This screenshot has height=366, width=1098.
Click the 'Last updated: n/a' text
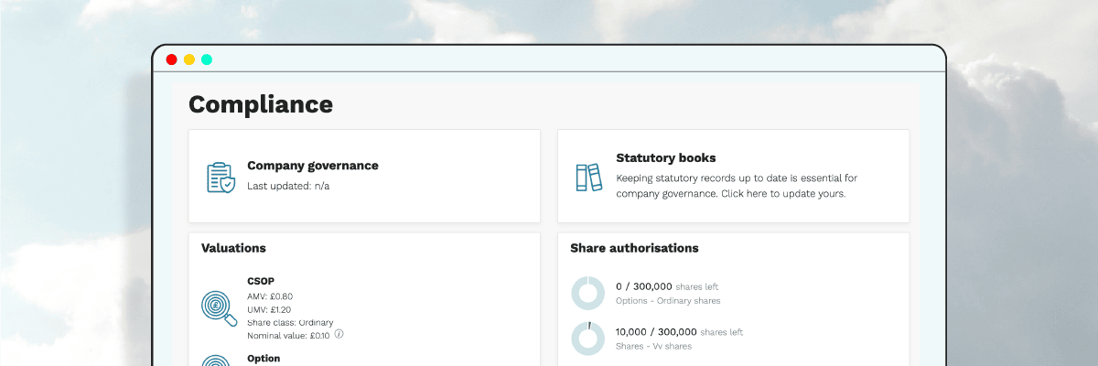(288, 186)
